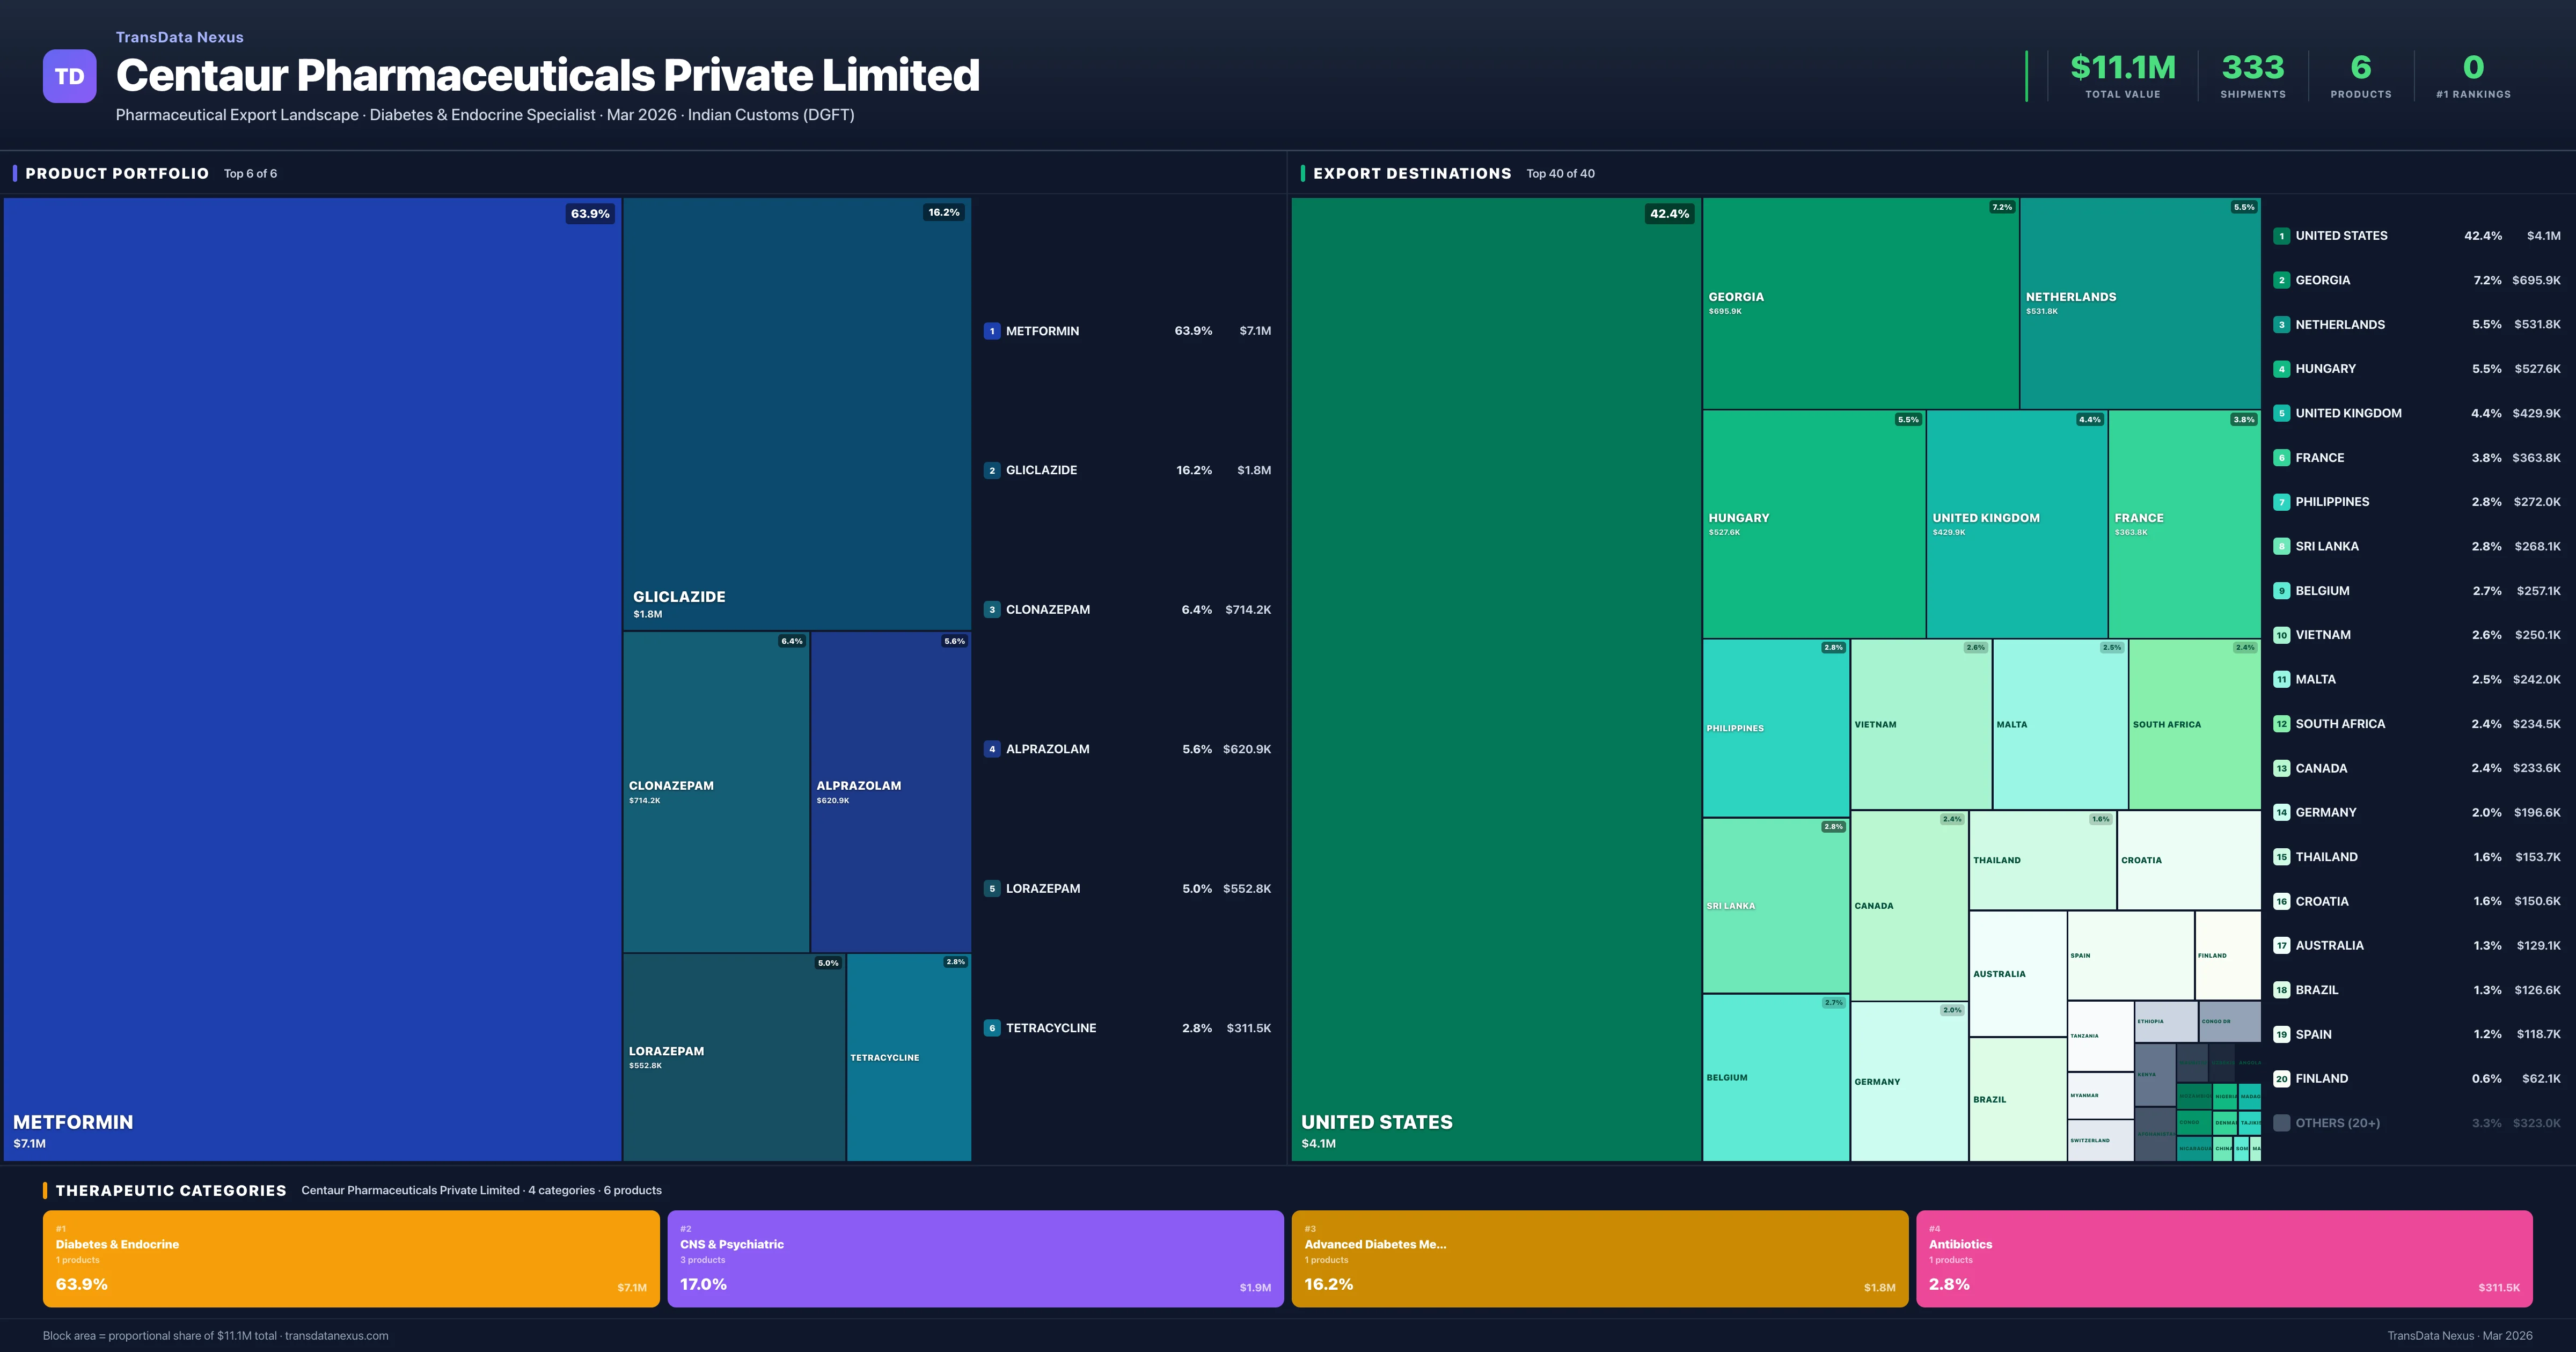Click the PRODUCT PORTFOLIO section header
This screenshot has width=2576, height=1352.
click(x=117, y=173)
